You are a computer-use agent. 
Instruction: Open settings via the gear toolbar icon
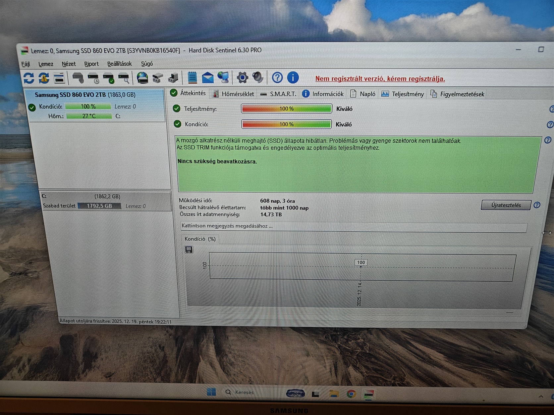click(242, 78)
